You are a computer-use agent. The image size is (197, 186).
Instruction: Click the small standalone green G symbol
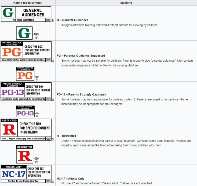[24, 33]
